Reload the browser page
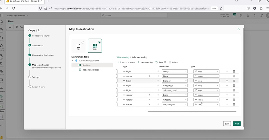269x140 pixels. (x=13, y=8)
